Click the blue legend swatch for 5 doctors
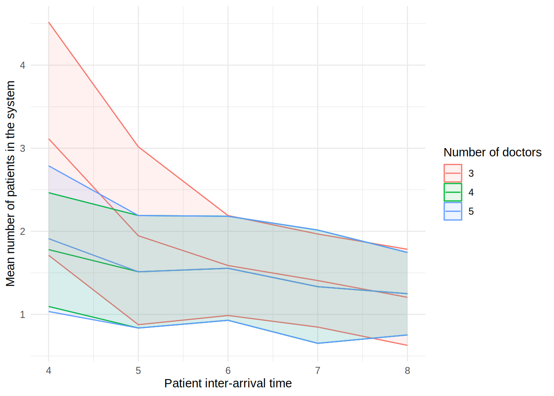 [453, 211]
